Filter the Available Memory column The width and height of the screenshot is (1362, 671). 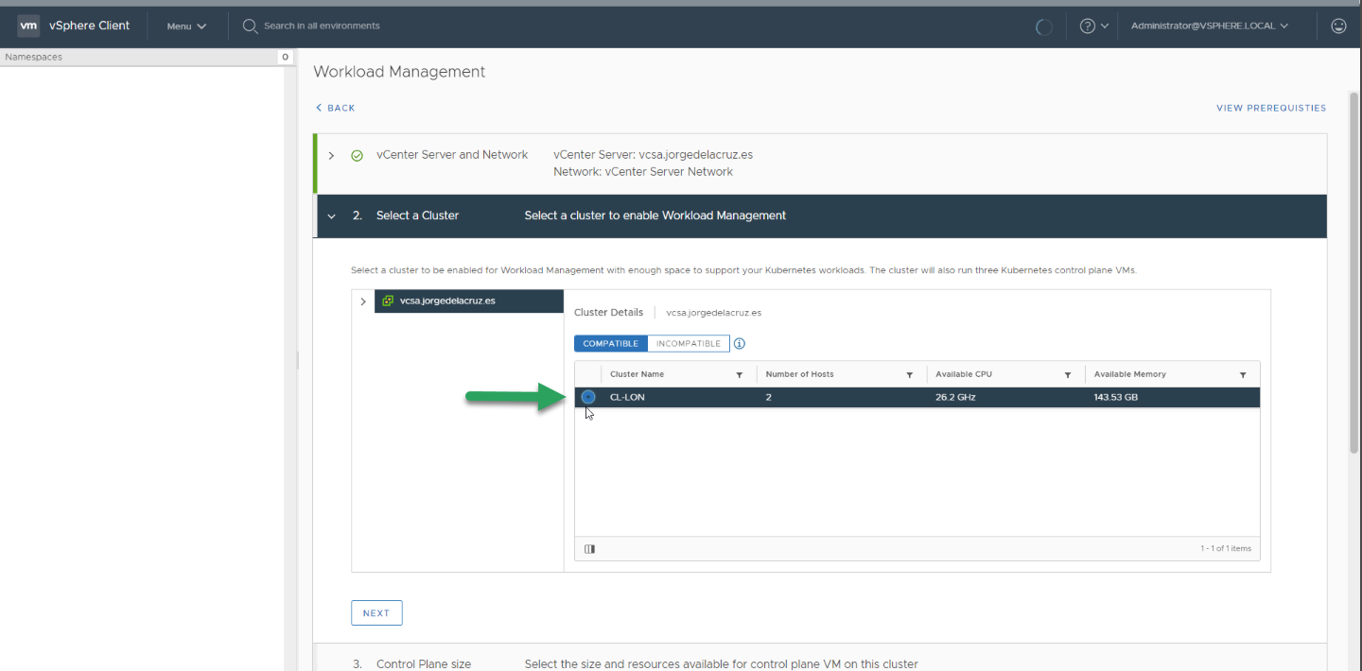point(1243,375)
